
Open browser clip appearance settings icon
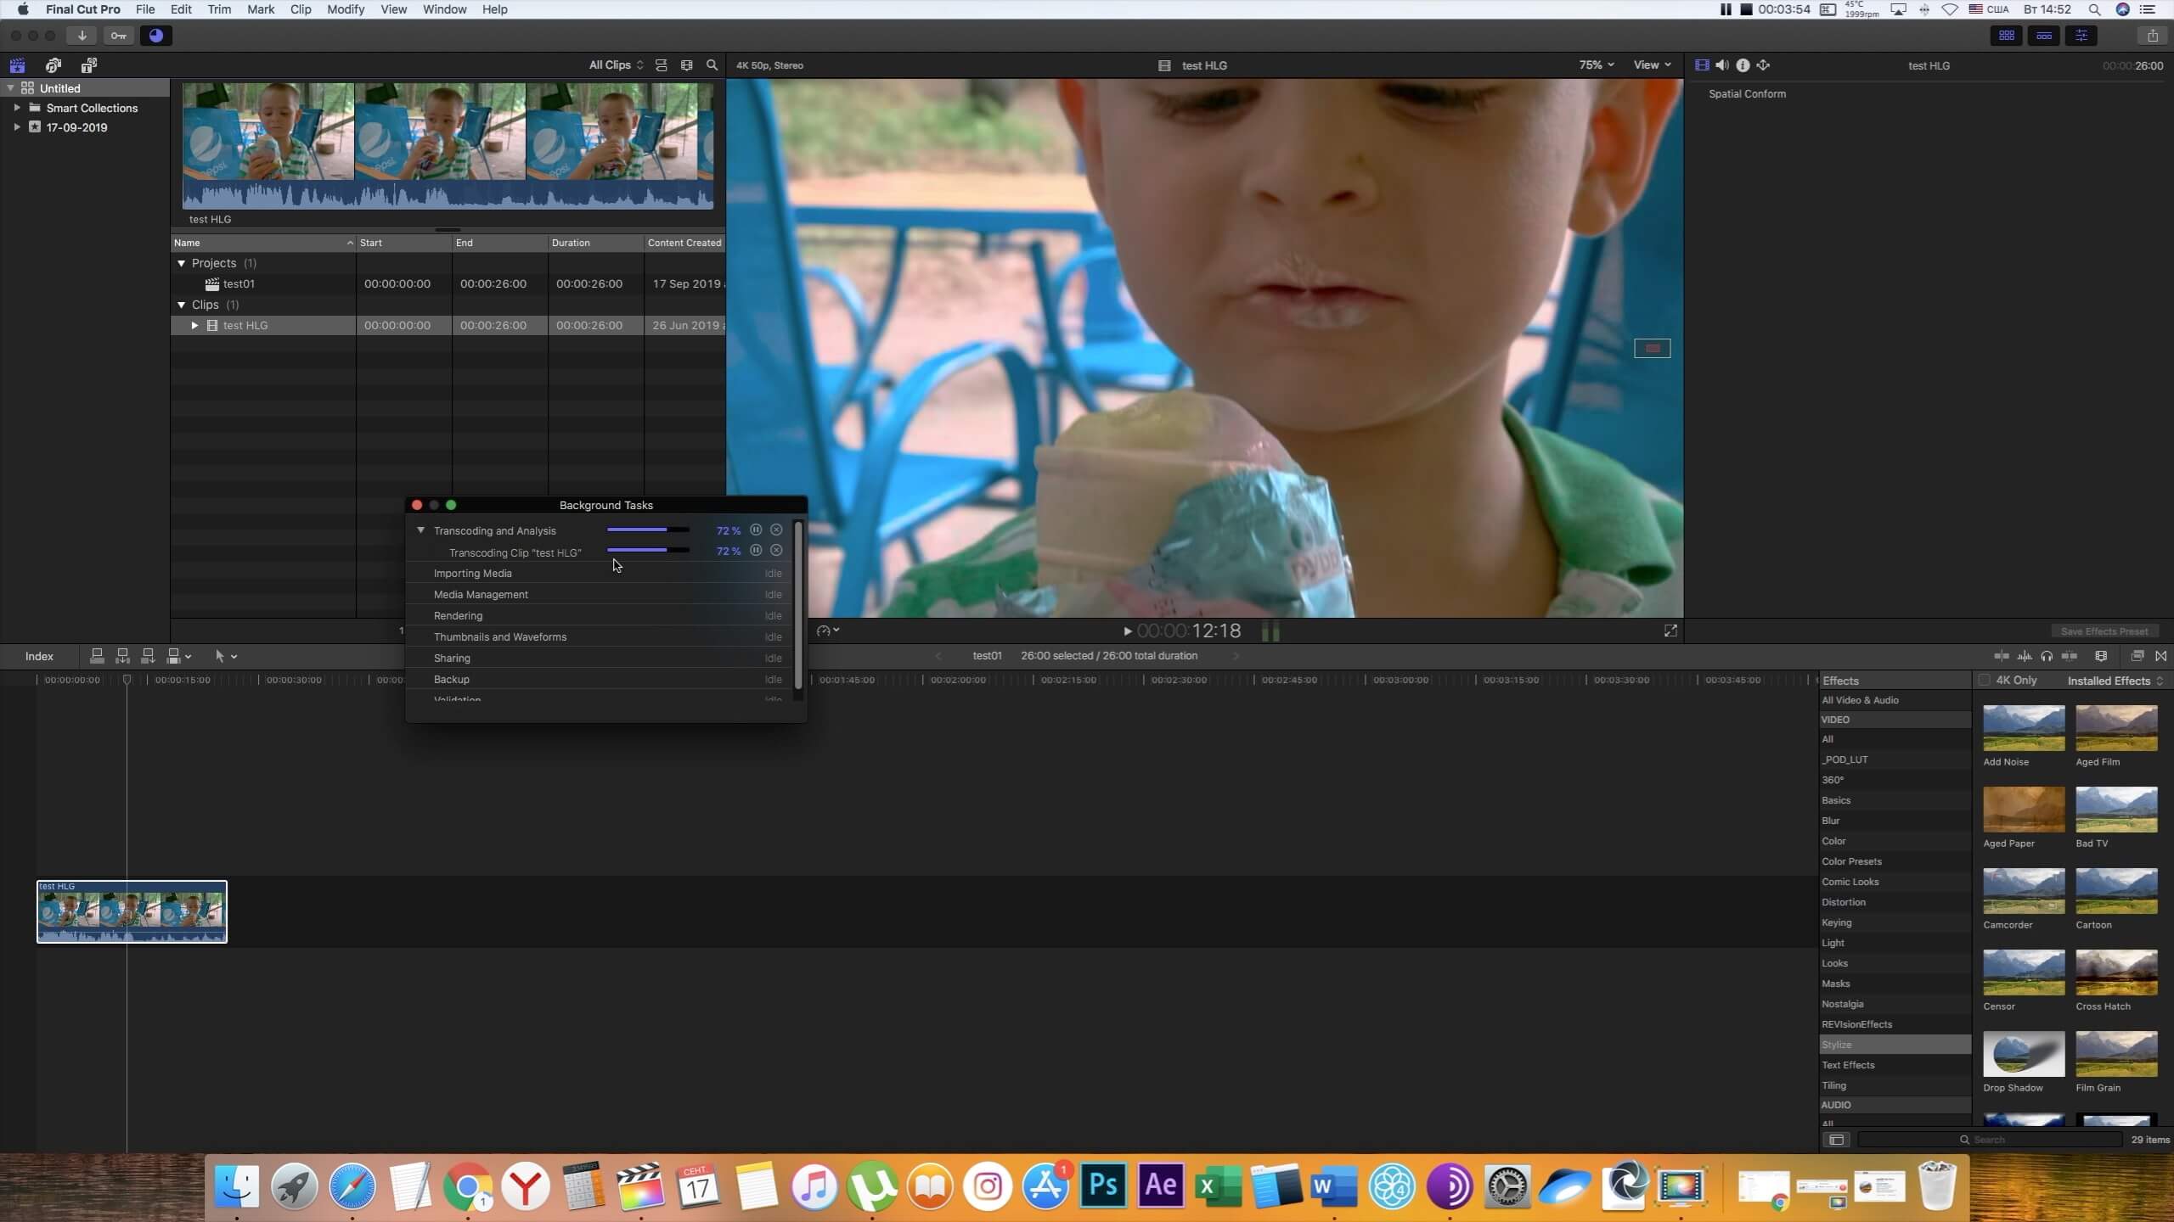click(687, 65)
